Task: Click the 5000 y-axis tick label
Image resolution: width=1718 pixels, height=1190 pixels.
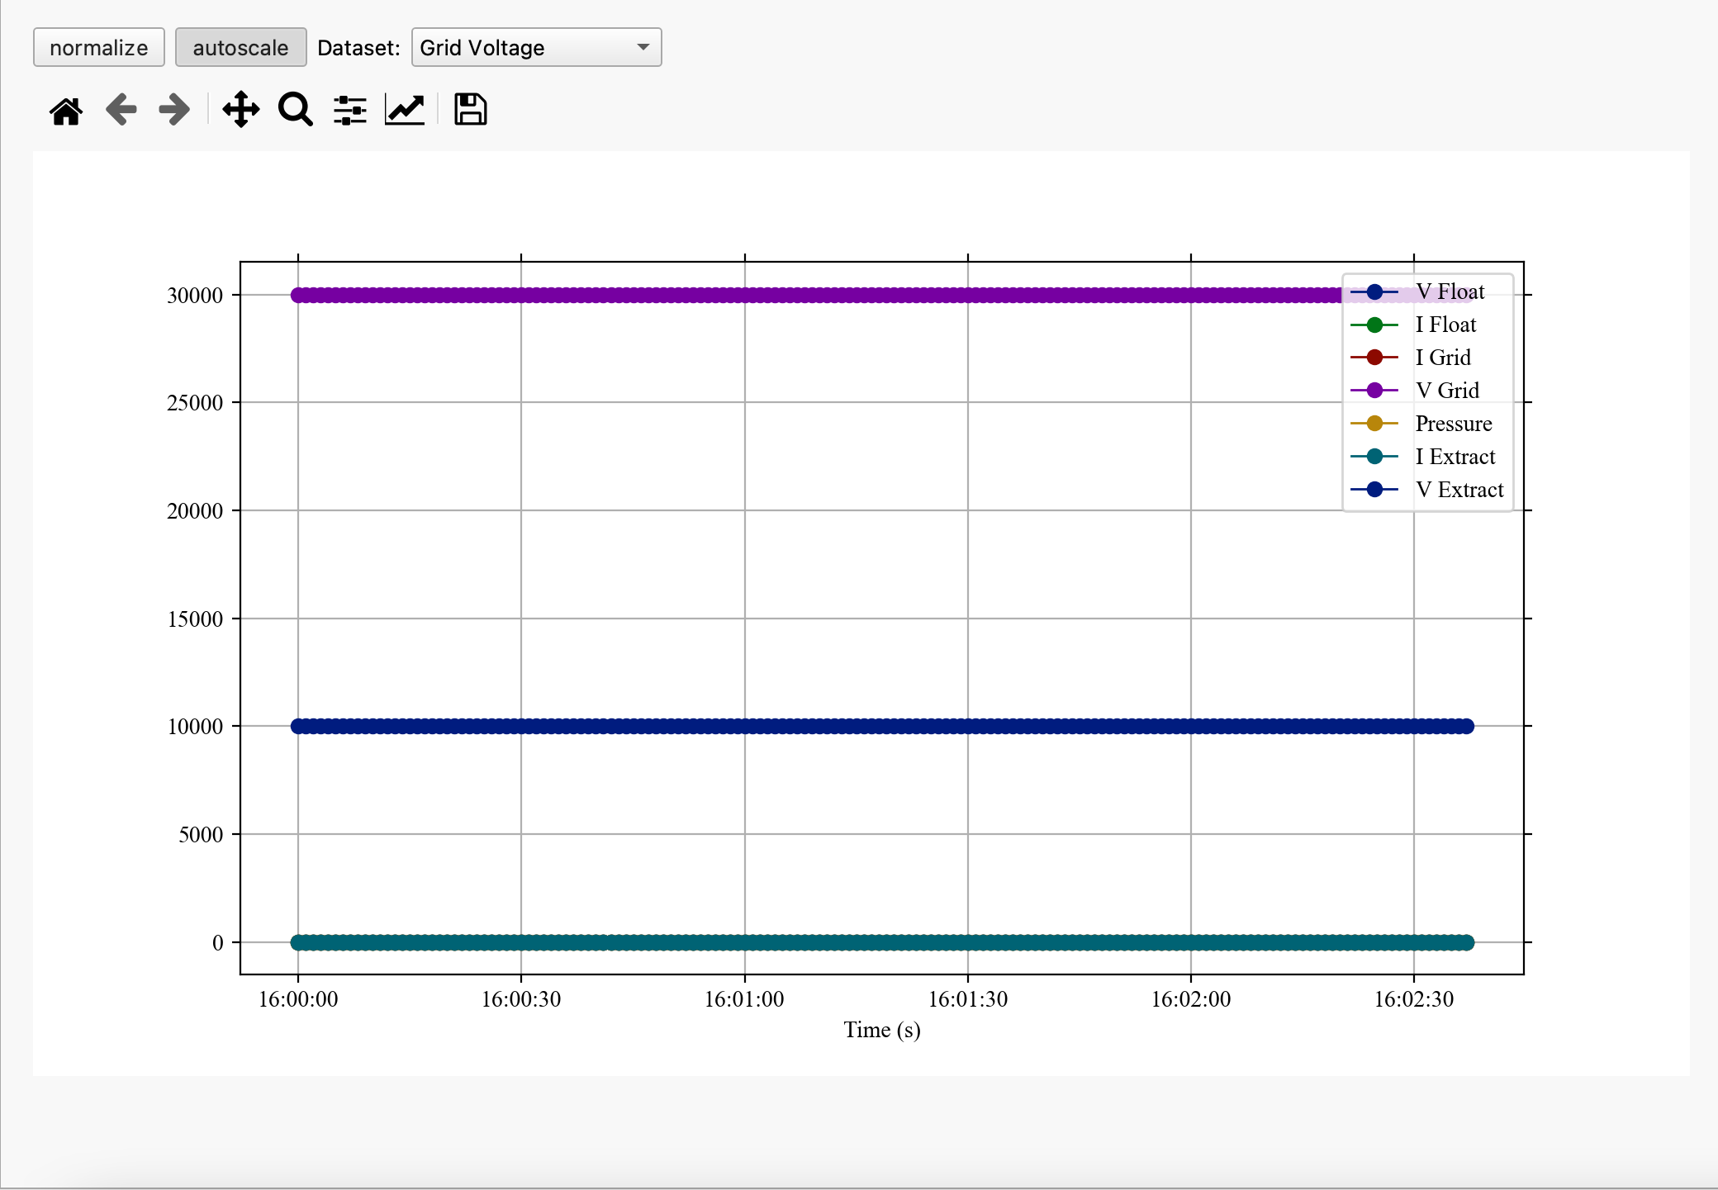Action: click(x=201, y=835)
